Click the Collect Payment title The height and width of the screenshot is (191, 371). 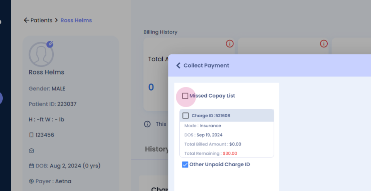tap(206, 66)
